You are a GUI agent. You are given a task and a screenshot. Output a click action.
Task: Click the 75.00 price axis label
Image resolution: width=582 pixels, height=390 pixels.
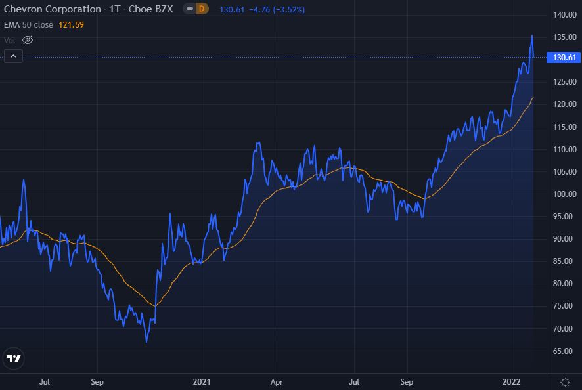click(x=564, y=306)
